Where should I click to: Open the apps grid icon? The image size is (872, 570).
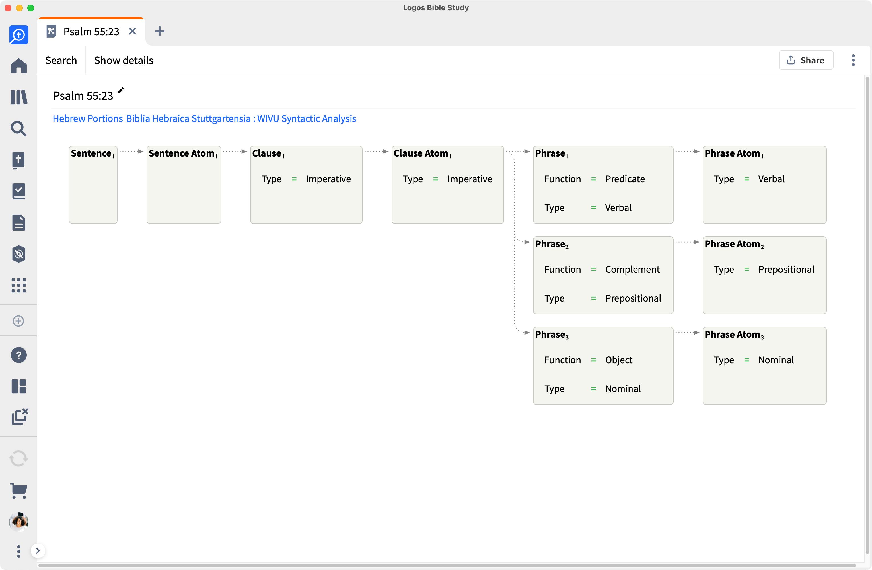coord(19,285)
